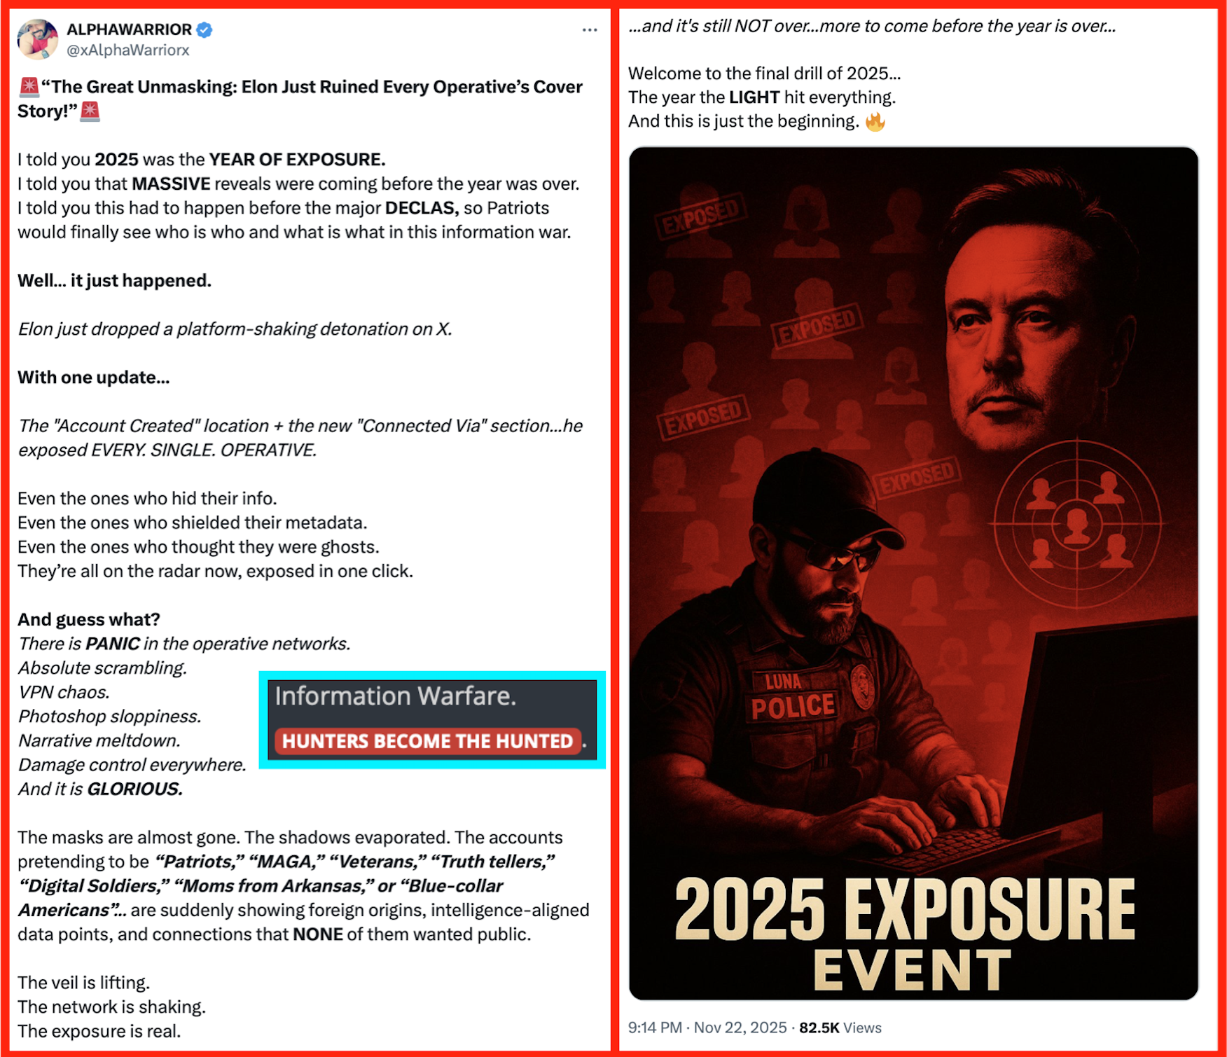Click the '2025 EXPOSURE' title in the image

pos(905,909)
